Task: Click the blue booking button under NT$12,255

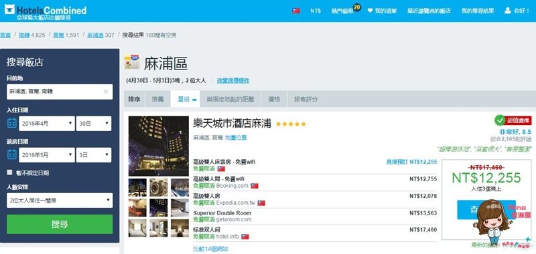Action: [x=486, y=210]
